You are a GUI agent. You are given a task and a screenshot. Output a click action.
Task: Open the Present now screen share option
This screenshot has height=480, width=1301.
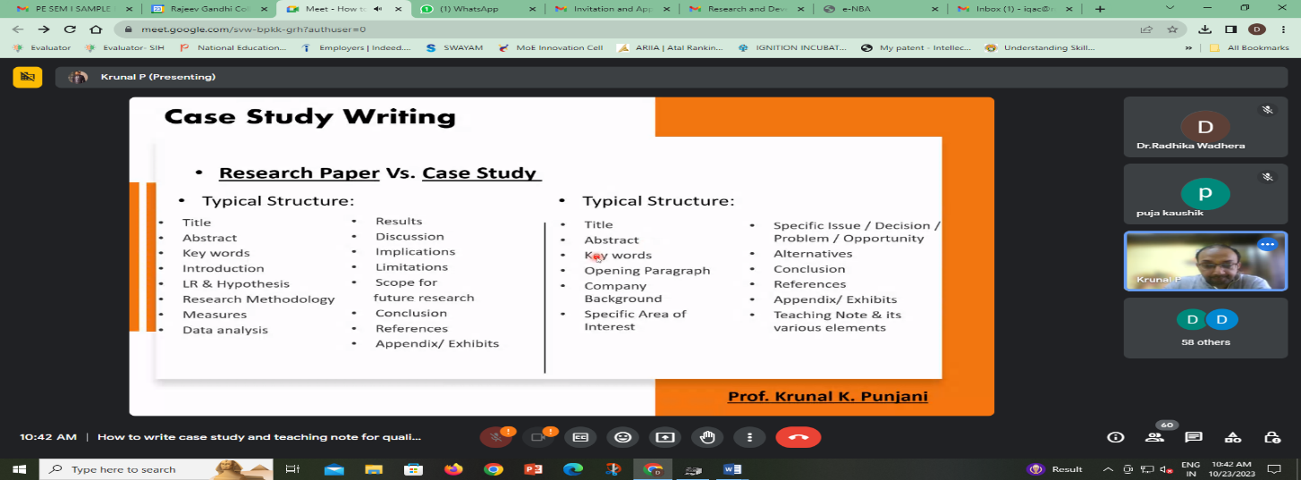(x=665, y=437)
